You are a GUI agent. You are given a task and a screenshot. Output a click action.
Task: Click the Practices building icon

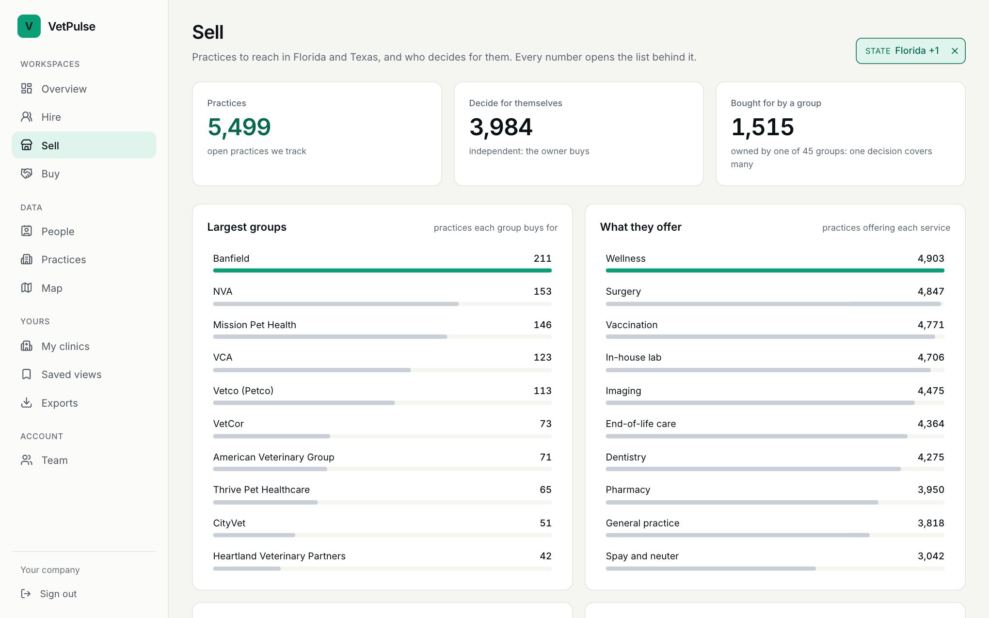tap(27, 259)
